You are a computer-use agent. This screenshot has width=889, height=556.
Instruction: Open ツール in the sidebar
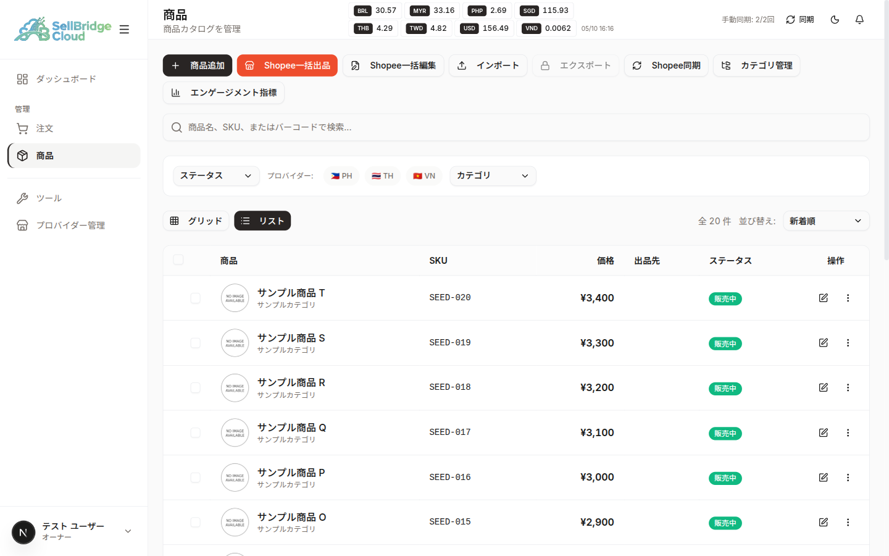click(x=74, y=198)
